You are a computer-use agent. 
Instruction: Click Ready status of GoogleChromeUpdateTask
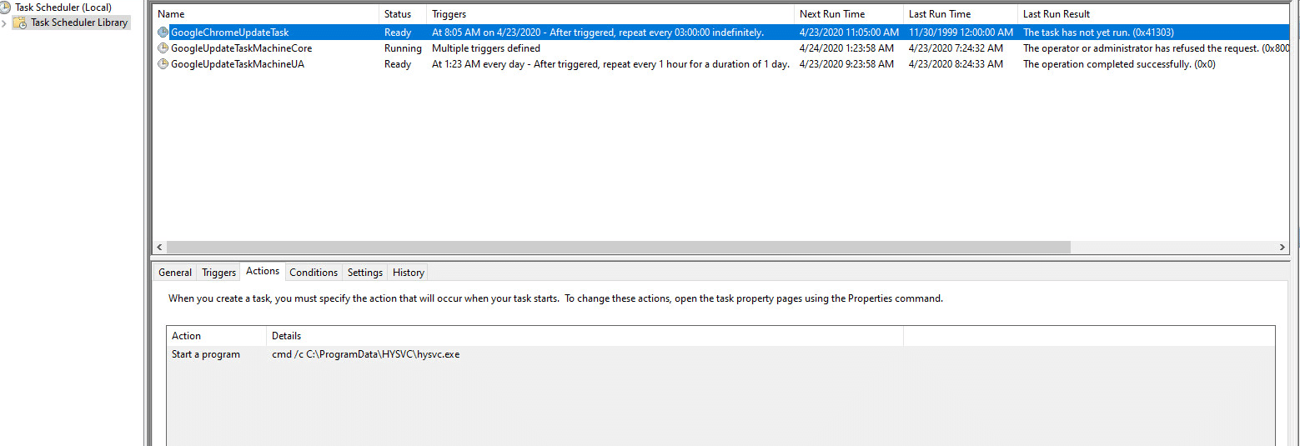398,33
